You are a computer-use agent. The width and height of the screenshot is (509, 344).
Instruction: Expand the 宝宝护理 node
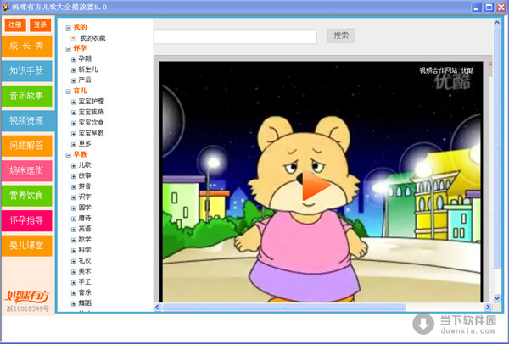click(74, 102)
